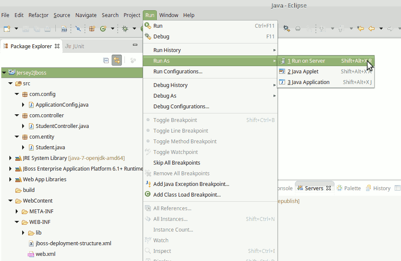This screenshot has width=401, height=261.
Task: Choose Java Application in Run As submenu
Action: (310, 82)
